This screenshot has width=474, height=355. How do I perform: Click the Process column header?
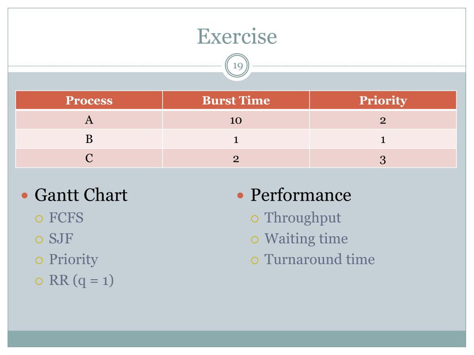(x=89, y=100)
